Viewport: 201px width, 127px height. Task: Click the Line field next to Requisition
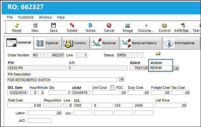point(68,105)
